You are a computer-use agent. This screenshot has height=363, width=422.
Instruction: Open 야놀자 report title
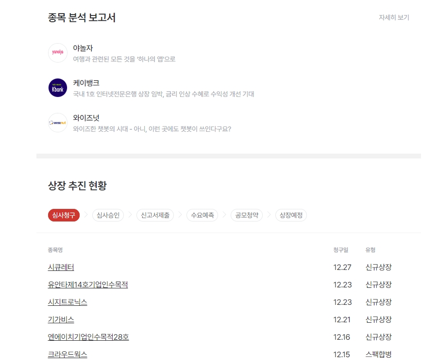point(83,48)
